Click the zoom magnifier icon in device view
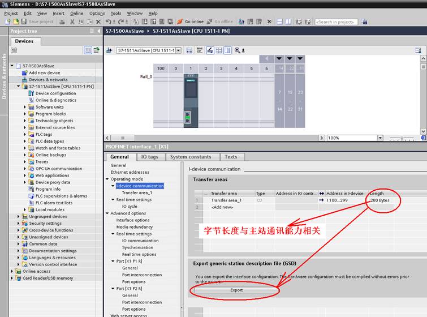Image resolution: width=427 pixels, height=317 pixels. [x=237, y=50]
